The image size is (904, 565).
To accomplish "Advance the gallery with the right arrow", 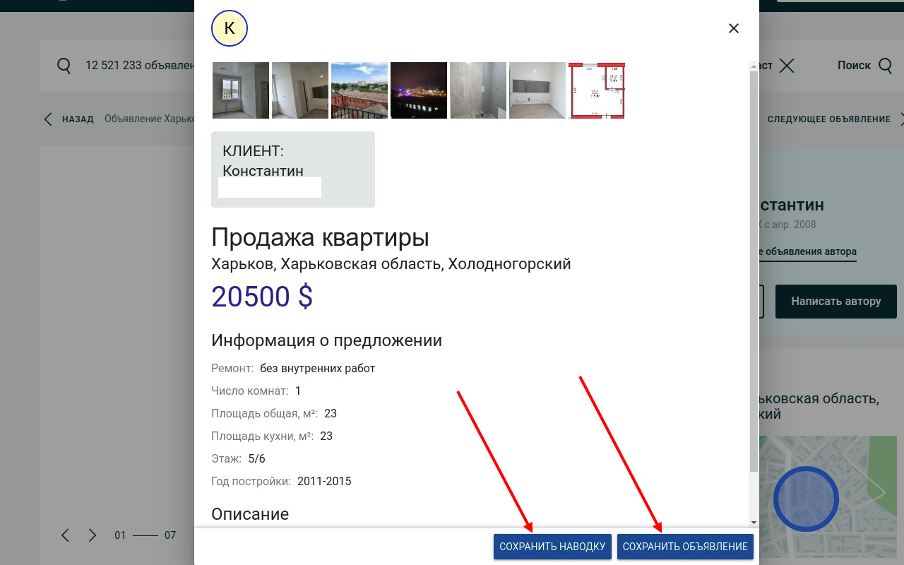I will [x=92, y=535].
